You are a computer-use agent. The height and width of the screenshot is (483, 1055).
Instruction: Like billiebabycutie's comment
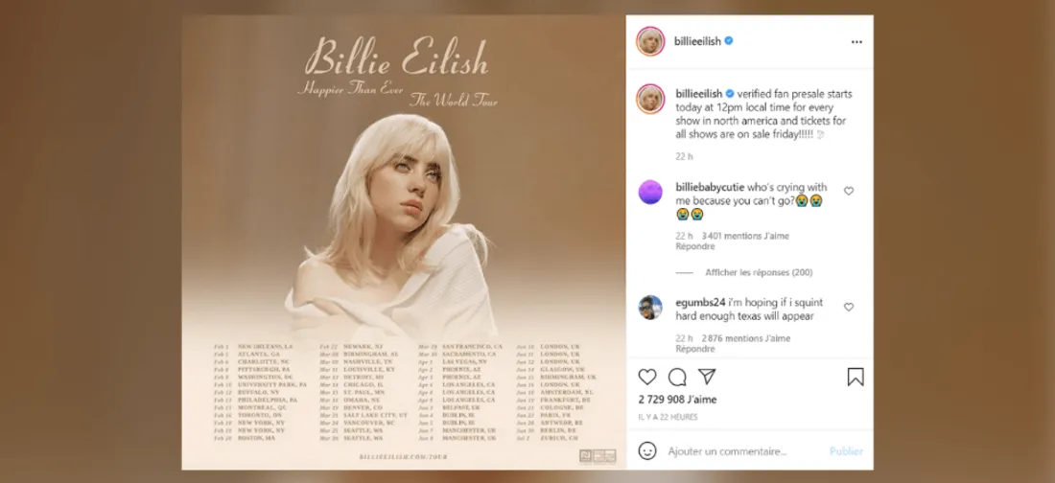point(849,191)
